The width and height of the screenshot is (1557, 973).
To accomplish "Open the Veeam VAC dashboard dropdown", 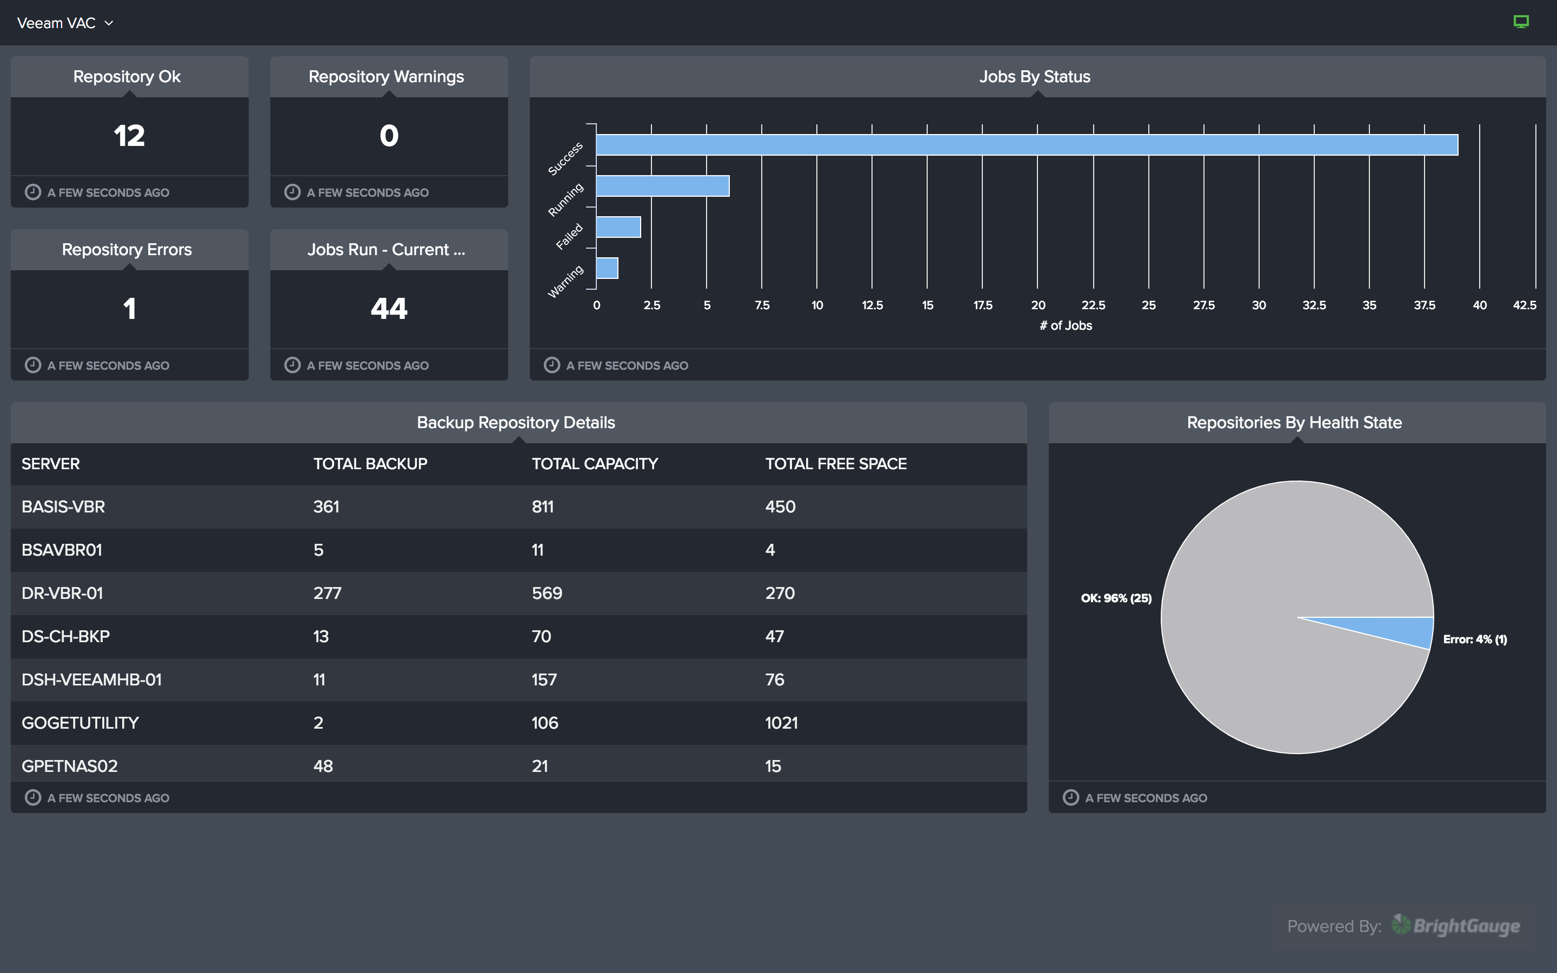I will 65,23.
